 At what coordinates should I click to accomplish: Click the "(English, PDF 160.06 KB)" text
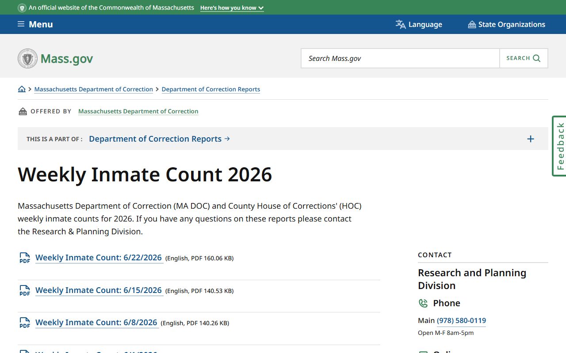[199, 258]
